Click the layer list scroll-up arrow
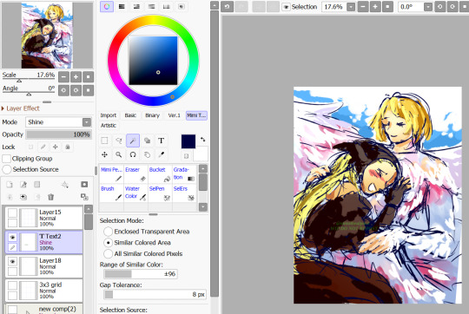The width and height of the screenshot is (469, 314). point(89,209)
